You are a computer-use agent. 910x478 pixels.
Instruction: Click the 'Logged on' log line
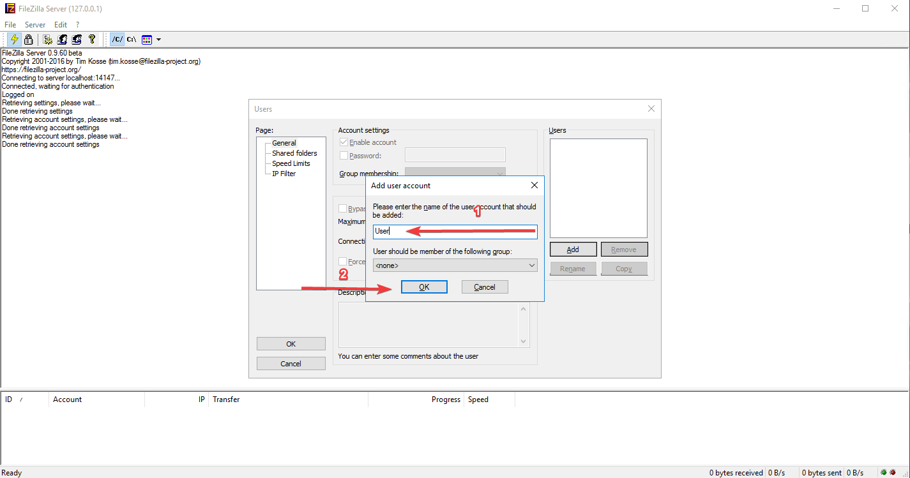(x=18, y=94)
